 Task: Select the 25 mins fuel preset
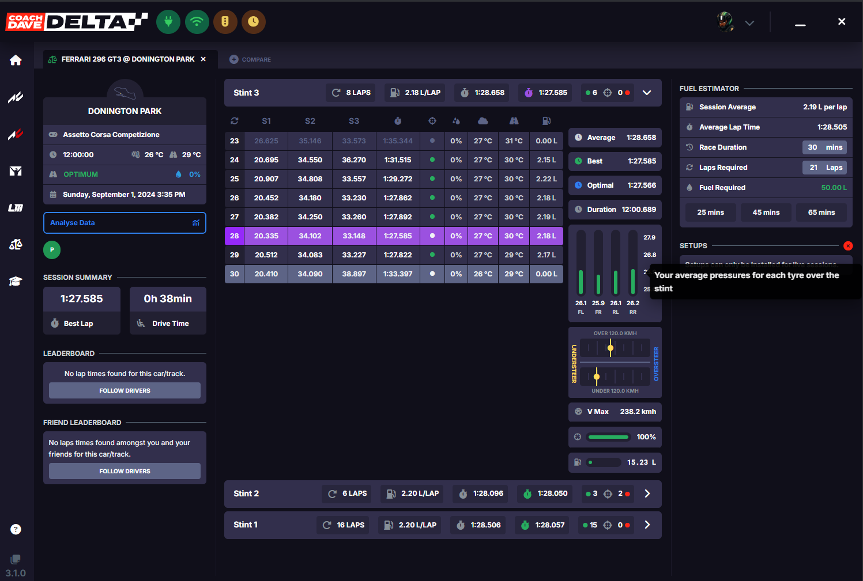(x=710, y=212)
